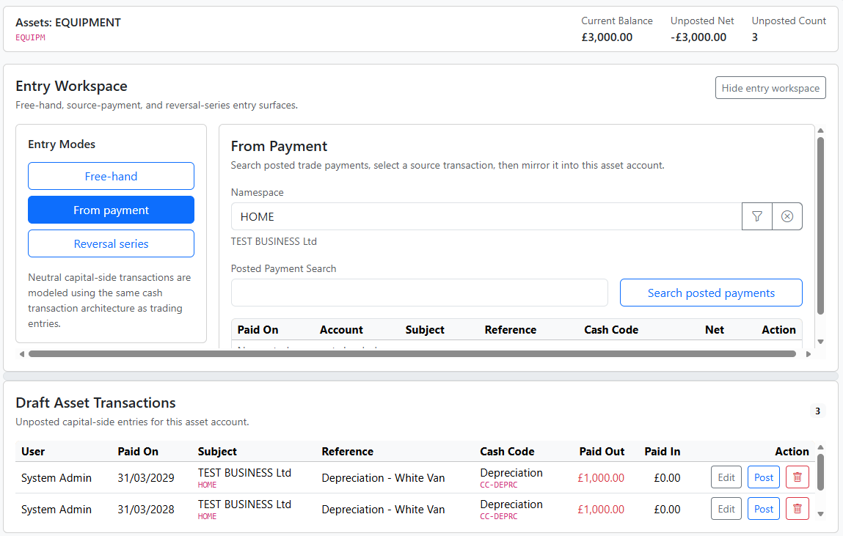Click the CC-DEPRC code in the 2029 row
The image size is (843, 536).
click(x=498, y=485)
